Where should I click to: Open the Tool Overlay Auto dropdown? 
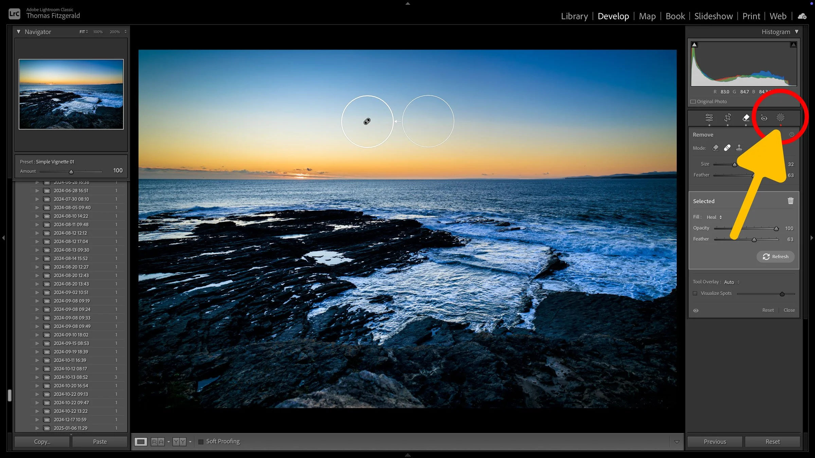(732, 282)
